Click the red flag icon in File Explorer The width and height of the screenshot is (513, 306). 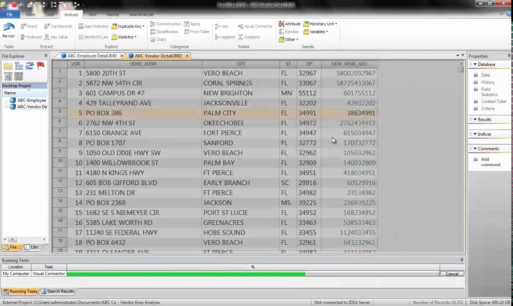[x=40, y=66]
